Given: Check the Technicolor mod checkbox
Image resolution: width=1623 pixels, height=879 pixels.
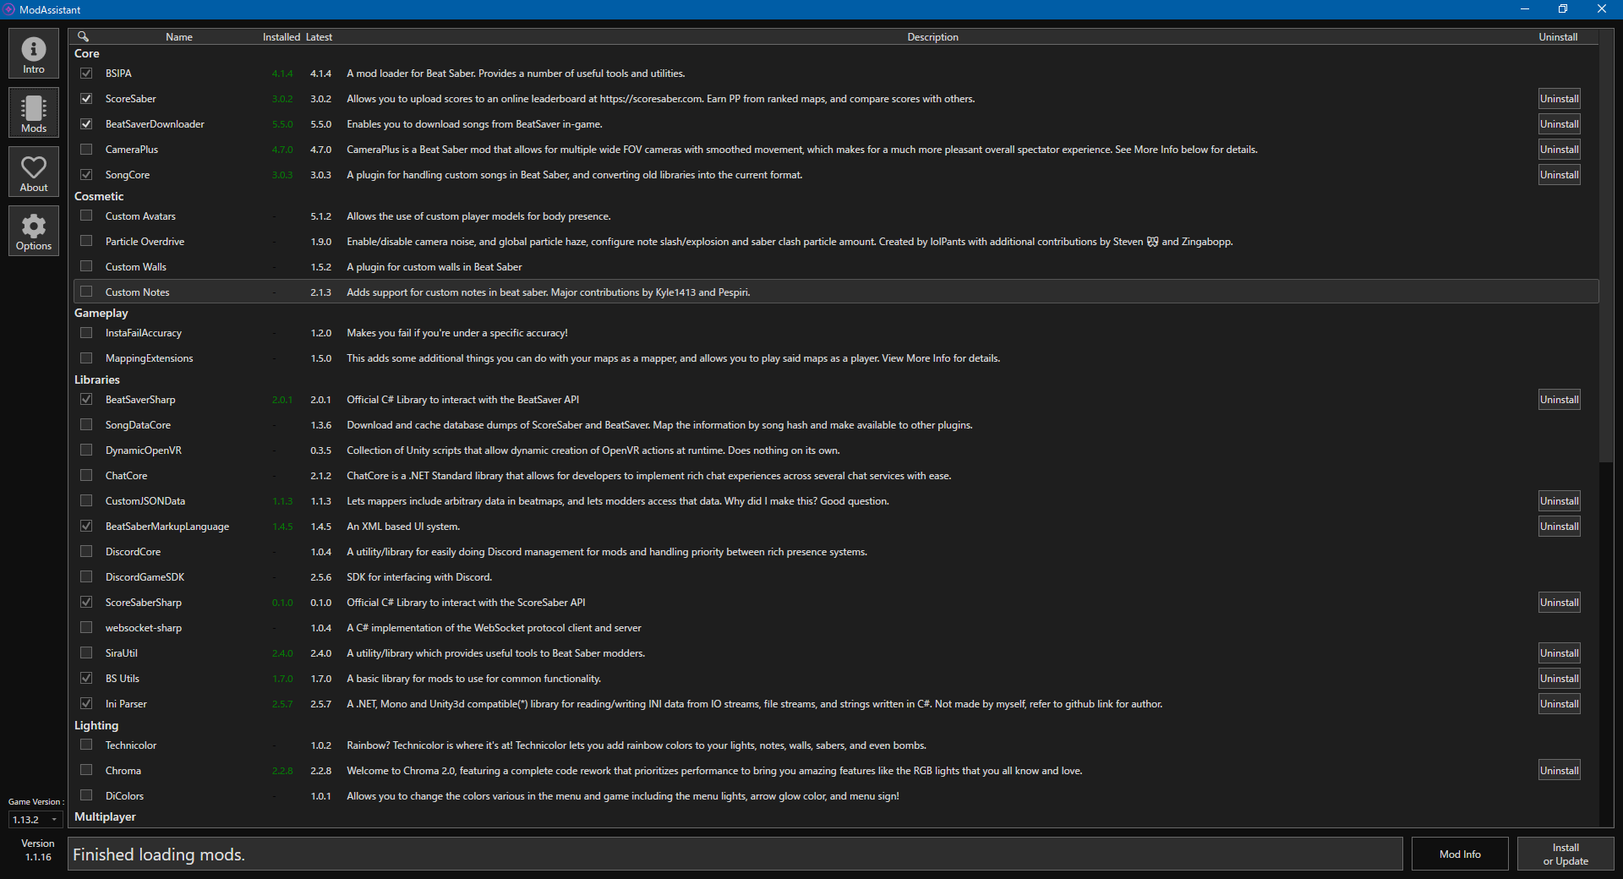Looking at the screenshot, I should click(x=86, y=745).
